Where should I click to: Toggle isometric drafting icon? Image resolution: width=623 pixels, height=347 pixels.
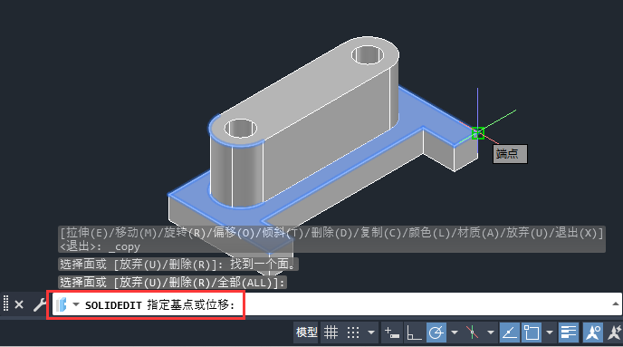point(472,333)
